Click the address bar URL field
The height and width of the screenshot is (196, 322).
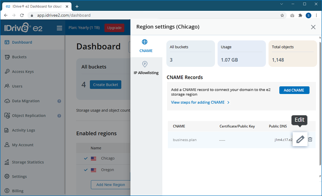(x=153, y=16)
